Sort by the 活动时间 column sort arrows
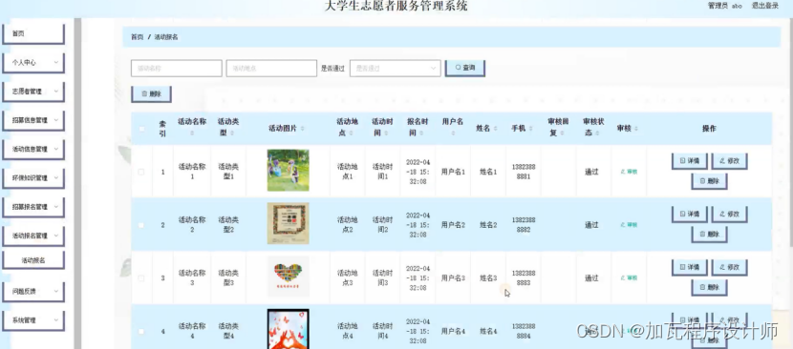Viewport: 793px width, 349px height. [386, 133]
